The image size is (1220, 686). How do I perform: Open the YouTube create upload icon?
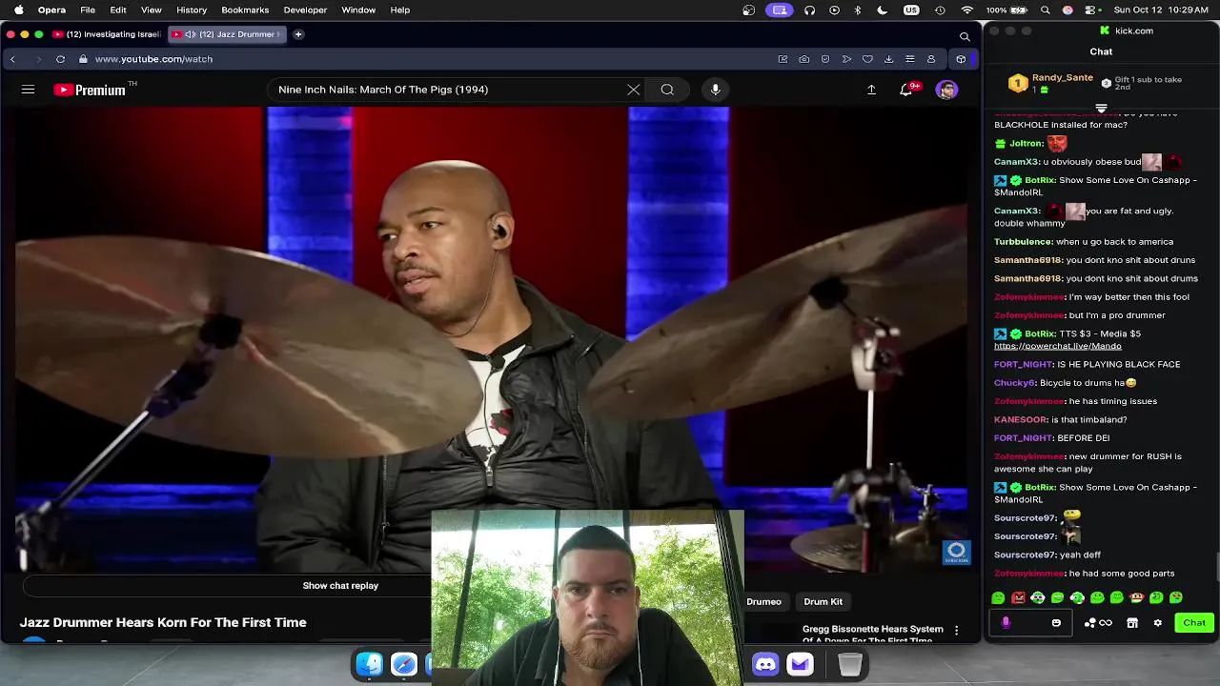tap(871, 90)
